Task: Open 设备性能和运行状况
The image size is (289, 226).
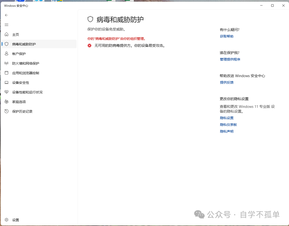Action: pyautogui.click(x=39, y=92)
